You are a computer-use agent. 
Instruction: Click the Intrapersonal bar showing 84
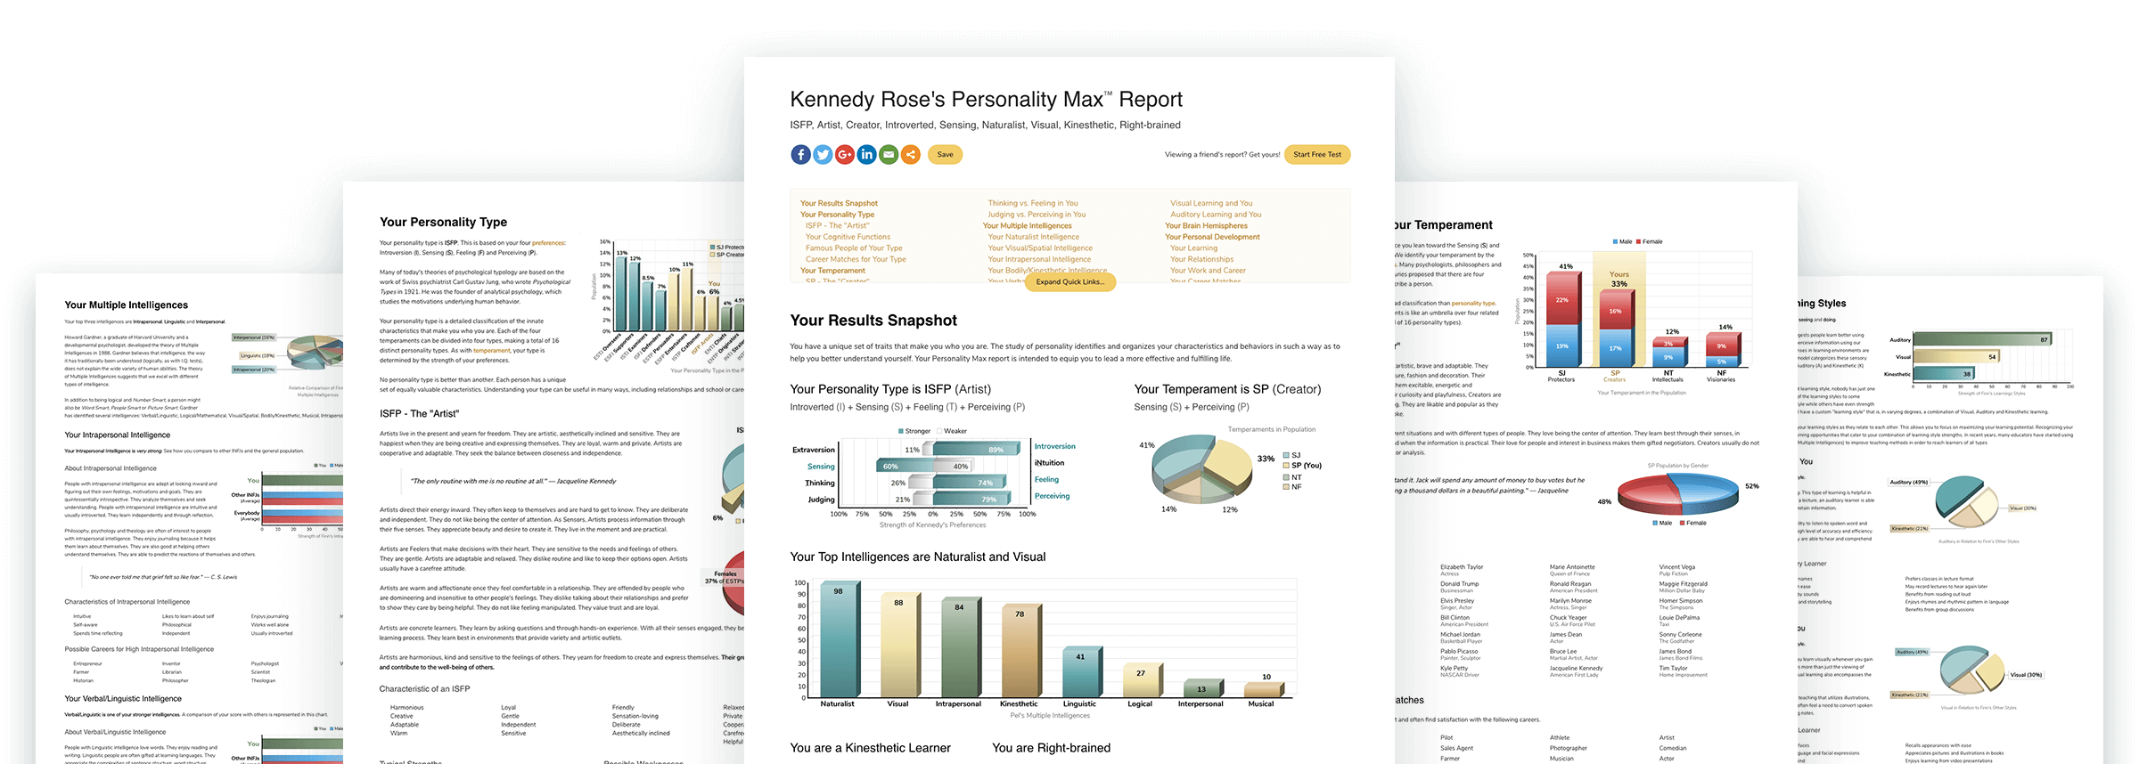tap(960, 647)
